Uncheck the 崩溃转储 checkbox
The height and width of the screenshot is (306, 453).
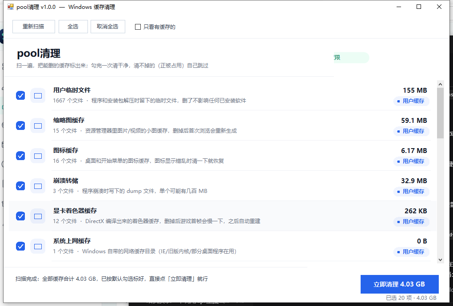pos(20,186)
